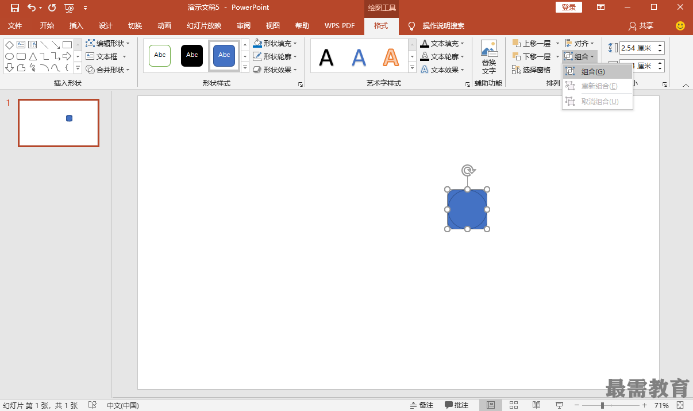Open Text Outline (文本轮廓) dropdown

[442, 56]
